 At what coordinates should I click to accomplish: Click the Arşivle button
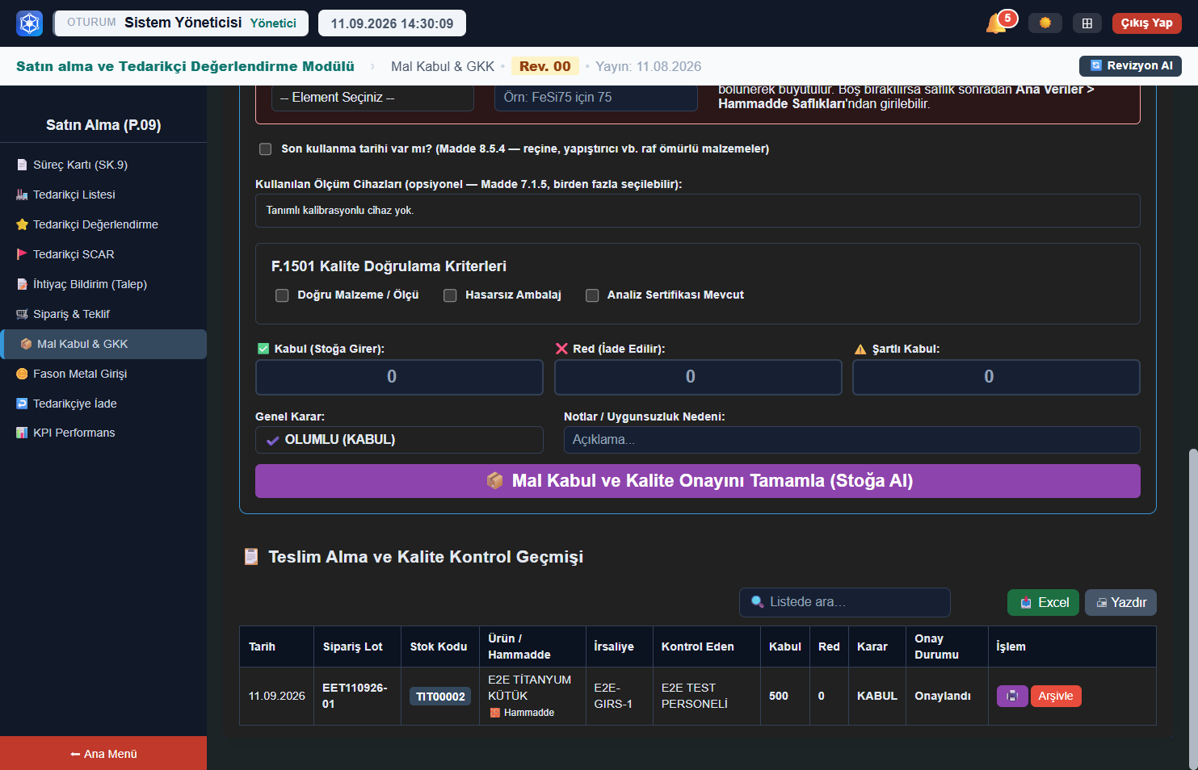point(1056,696)
